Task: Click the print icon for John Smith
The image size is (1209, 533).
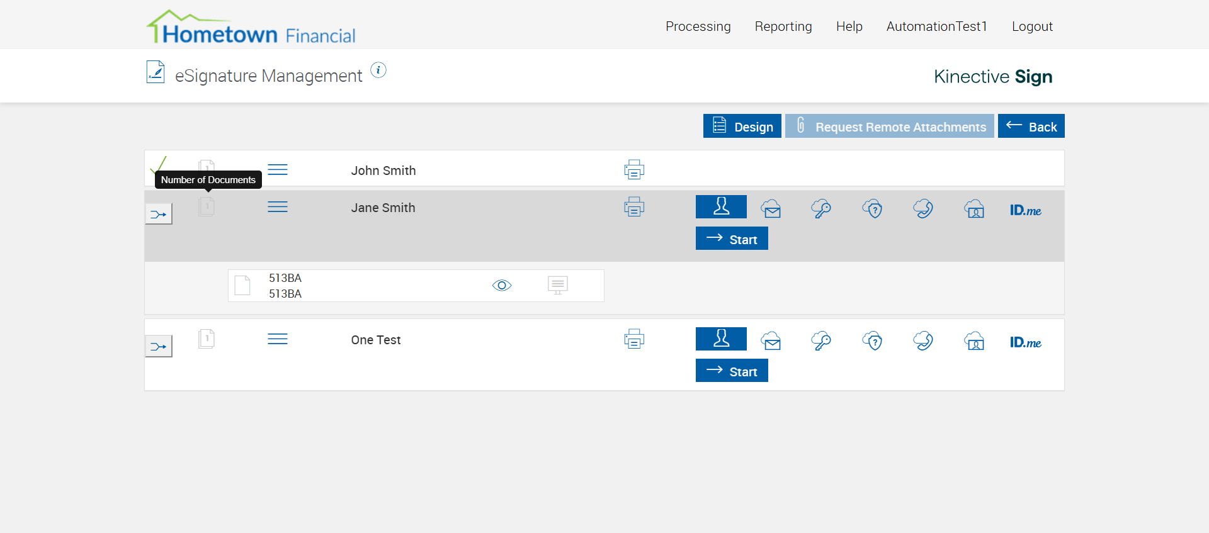Action: pyautogui.click(x=634, y=169)
